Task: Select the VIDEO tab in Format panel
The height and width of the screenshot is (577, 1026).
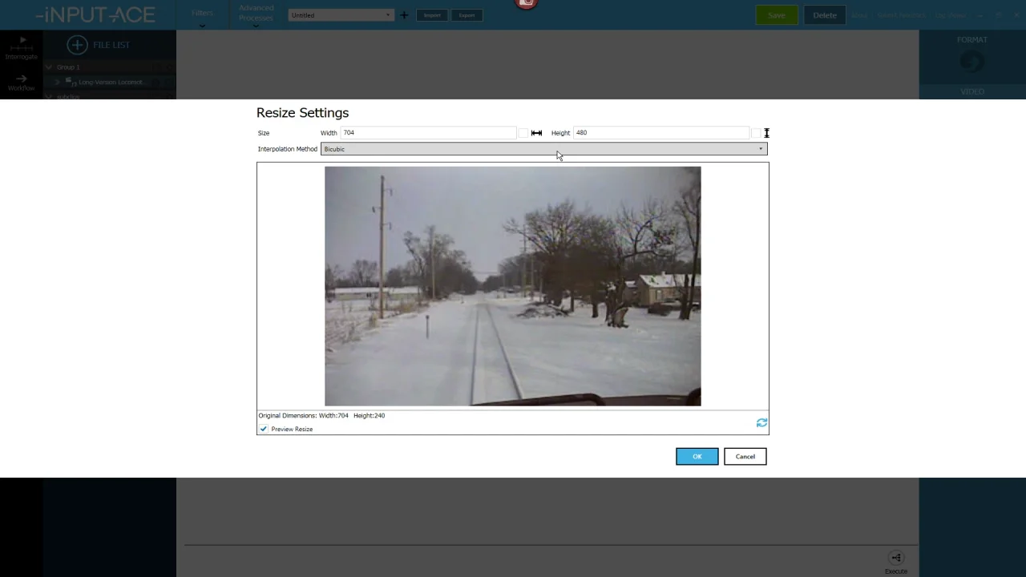Action: [x=972, y=92]
